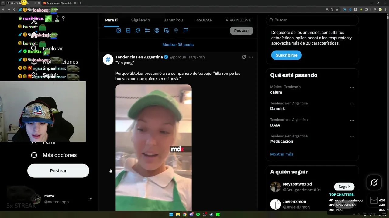Open Explorar in the sidebar

tap(48, 48)
